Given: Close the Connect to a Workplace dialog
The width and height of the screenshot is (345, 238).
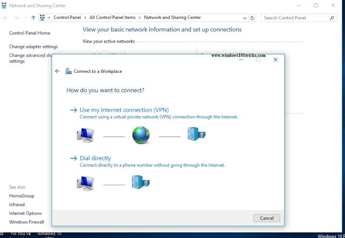Looking at the screenshot, I should click(x=275, y=59).
